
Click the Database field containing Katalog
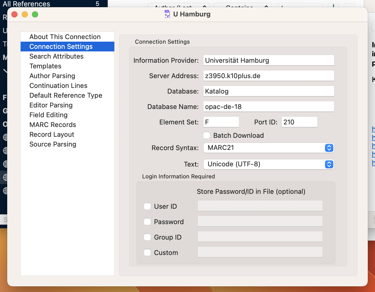click(269, 91)
